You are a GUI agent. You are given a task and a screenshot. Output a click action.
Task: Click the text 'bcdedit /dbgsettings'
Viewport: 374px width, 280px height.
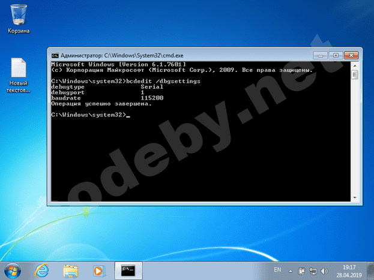[x=163, y=82]
